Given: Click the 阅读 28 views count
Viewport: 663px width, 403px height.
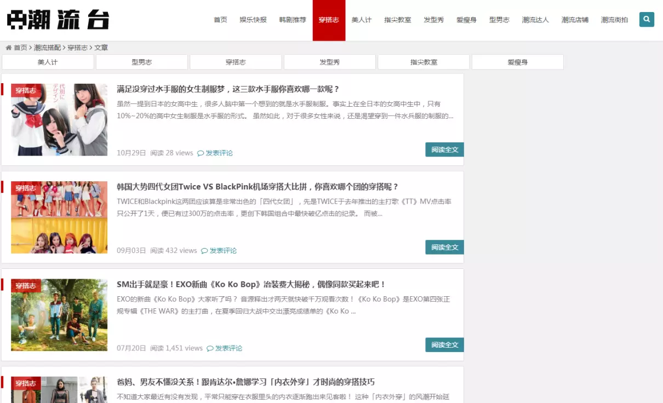Looking at the screenshot, I should (172, 153).
